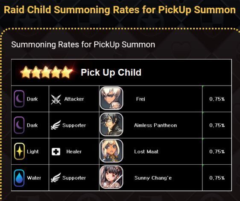Select Lost Maat's portrait thumbnail
The width and height of the screenshot is (240, 201).
[111, 151]
